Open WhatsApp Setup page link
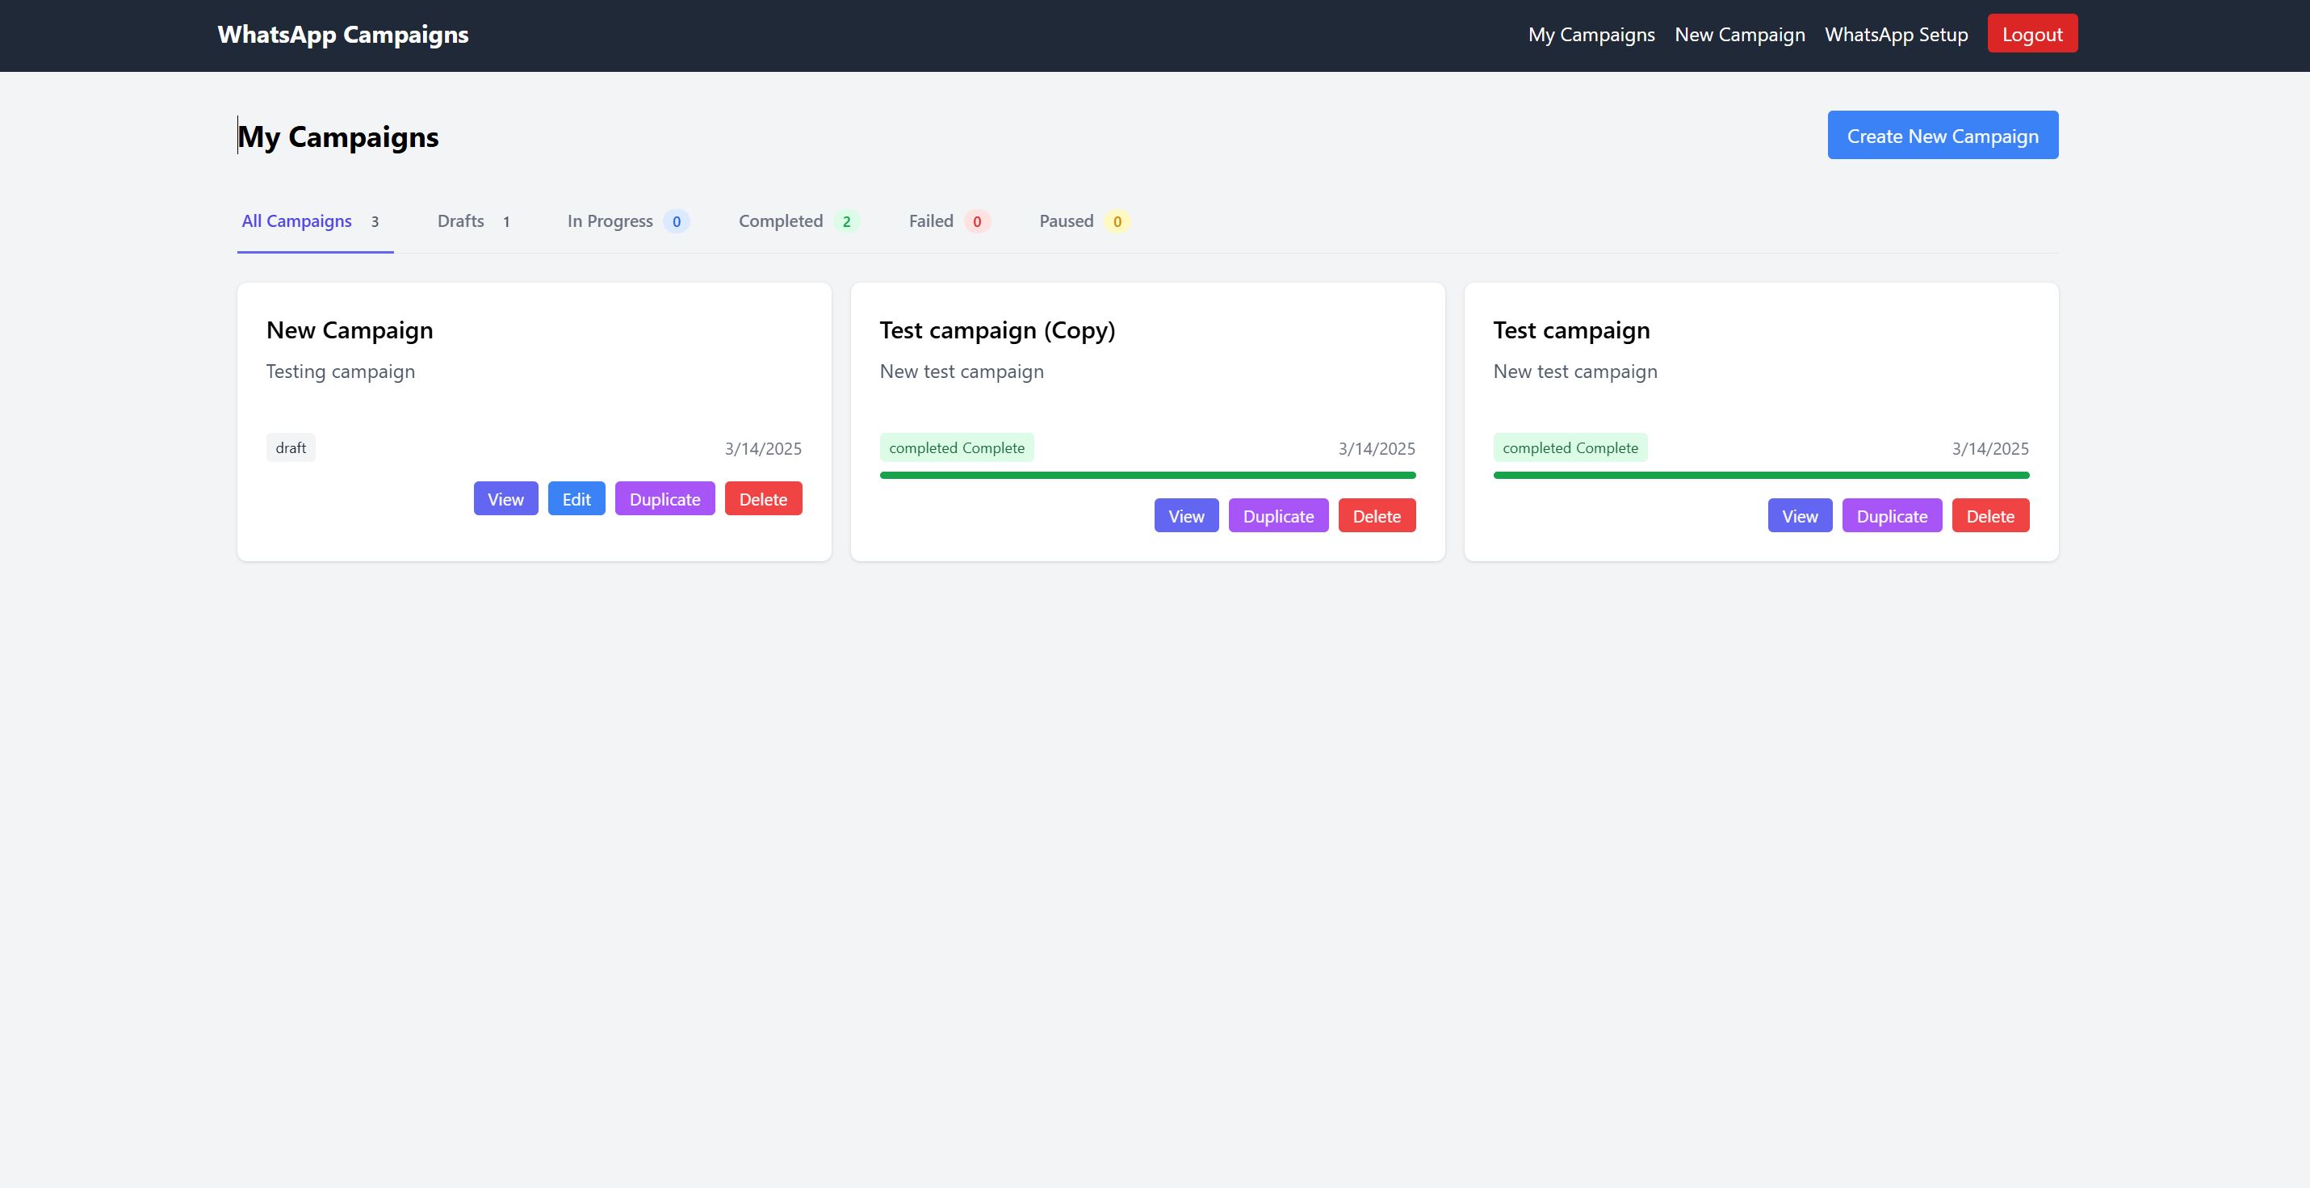 click(1896, 34)
